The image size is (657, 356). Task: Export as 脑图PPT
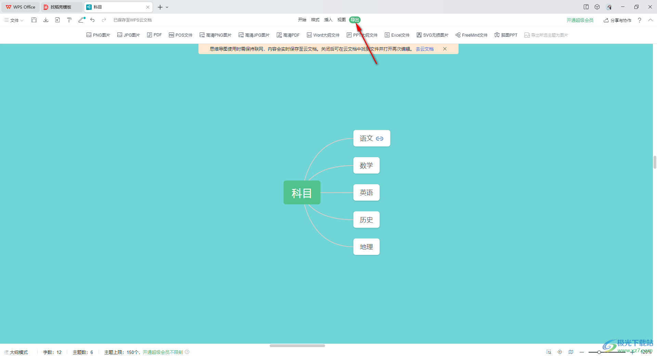[506, 35]
